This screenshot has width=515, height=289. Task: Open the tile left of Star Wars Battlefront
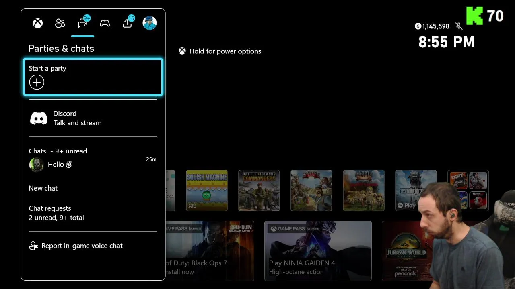coord(364,190)
